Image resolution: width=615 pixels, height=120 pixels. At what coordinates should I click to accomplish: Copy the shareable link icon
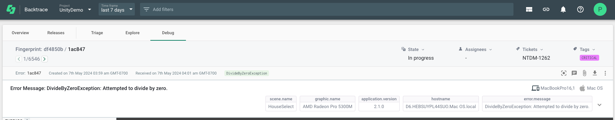click(x=546, y=10)
